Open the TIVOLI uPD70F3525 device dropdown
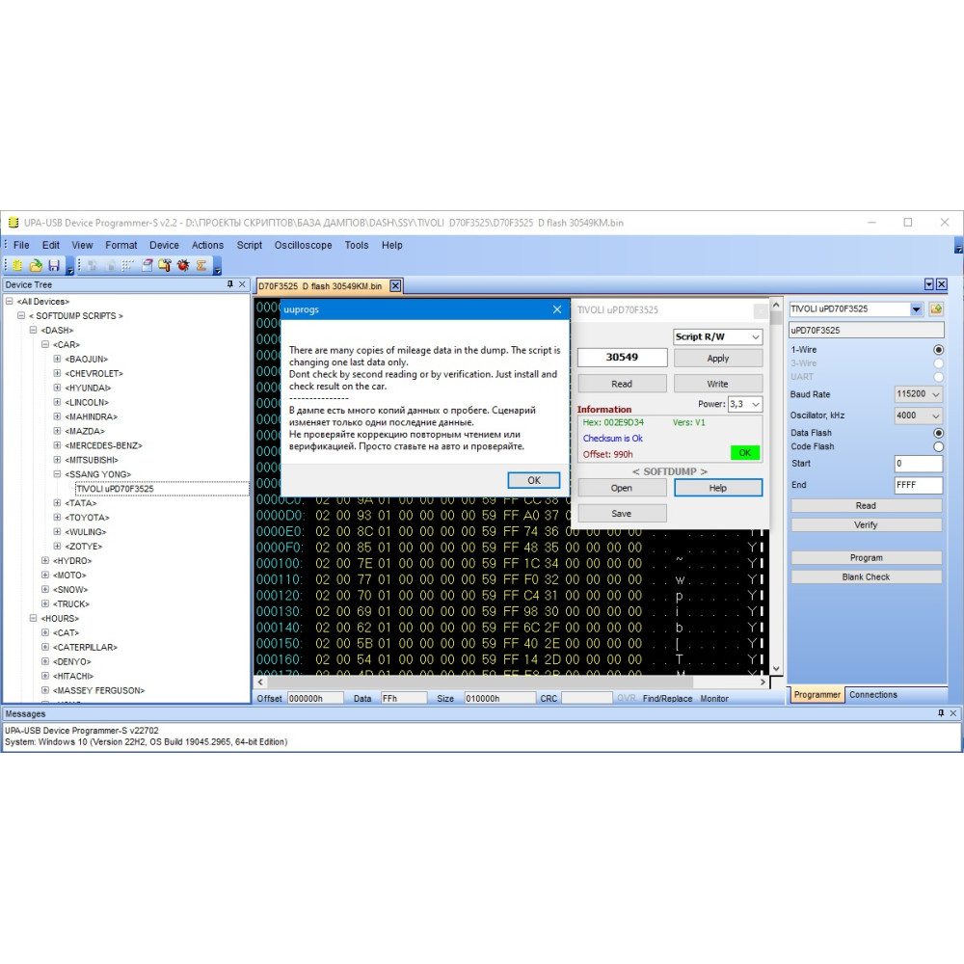964x964 pixels. (916, 308)
